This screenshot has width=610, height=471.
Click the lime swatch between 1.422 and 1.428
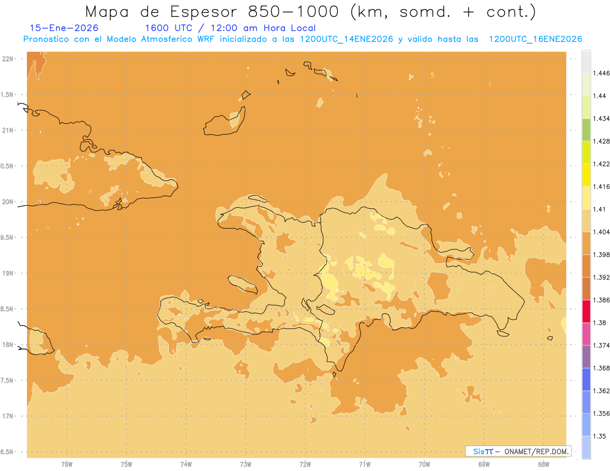coord(586,152)
